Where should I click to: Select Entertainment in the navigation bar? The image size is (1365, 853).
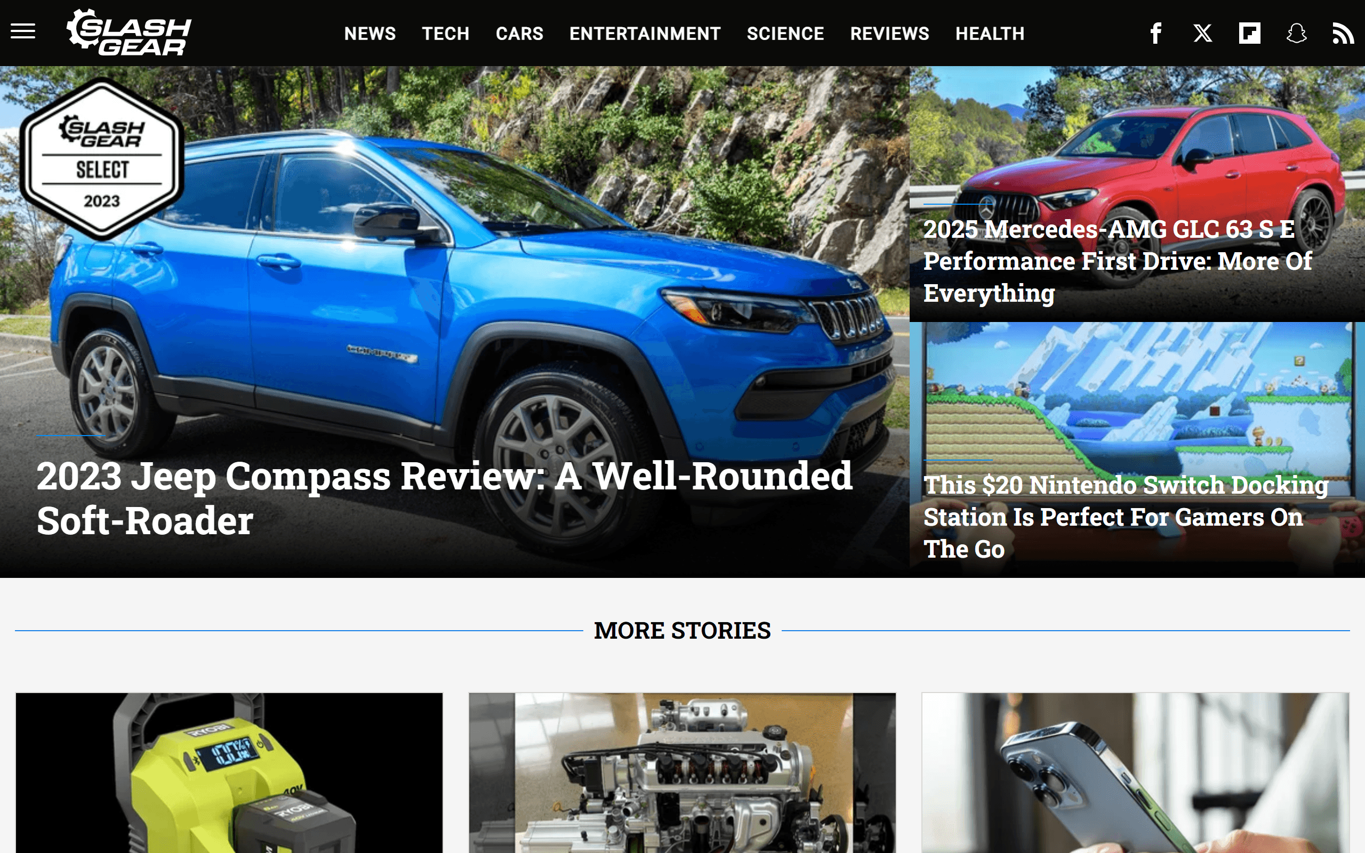645,33
